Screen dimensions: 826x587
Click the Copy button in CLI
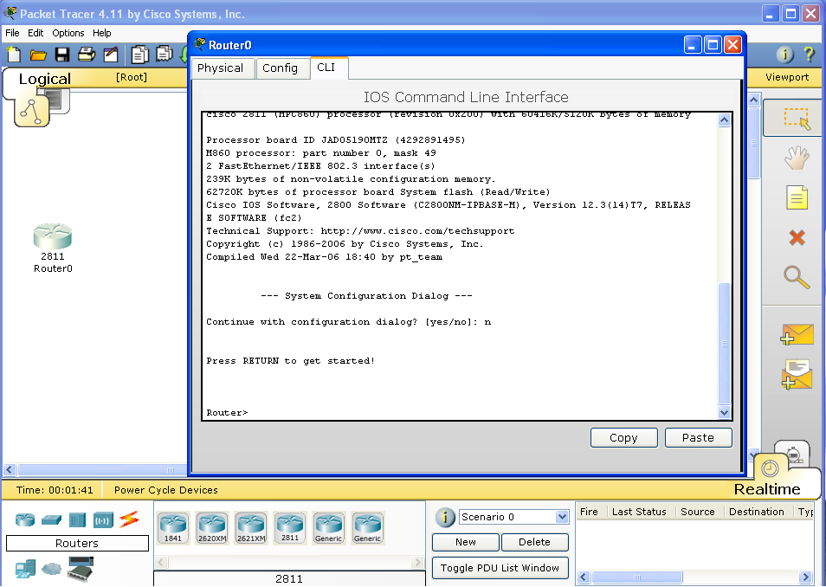point(623,438)
